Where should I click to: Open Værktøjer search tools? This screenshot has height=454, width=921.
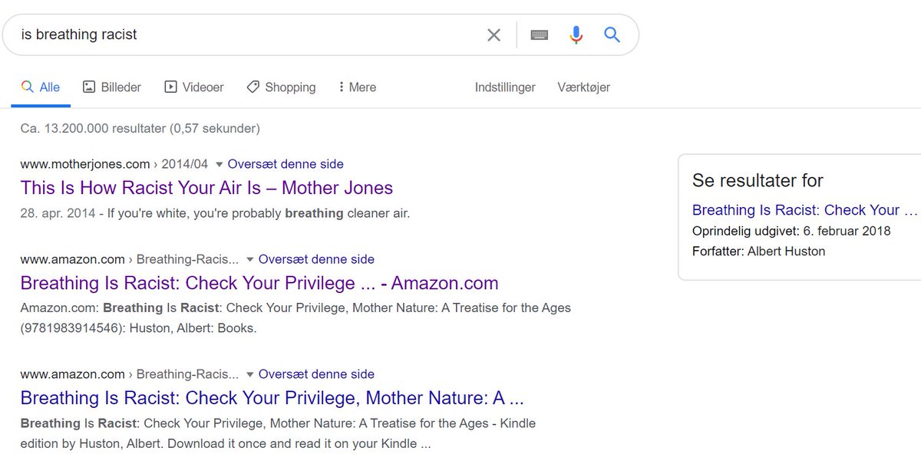584,87
